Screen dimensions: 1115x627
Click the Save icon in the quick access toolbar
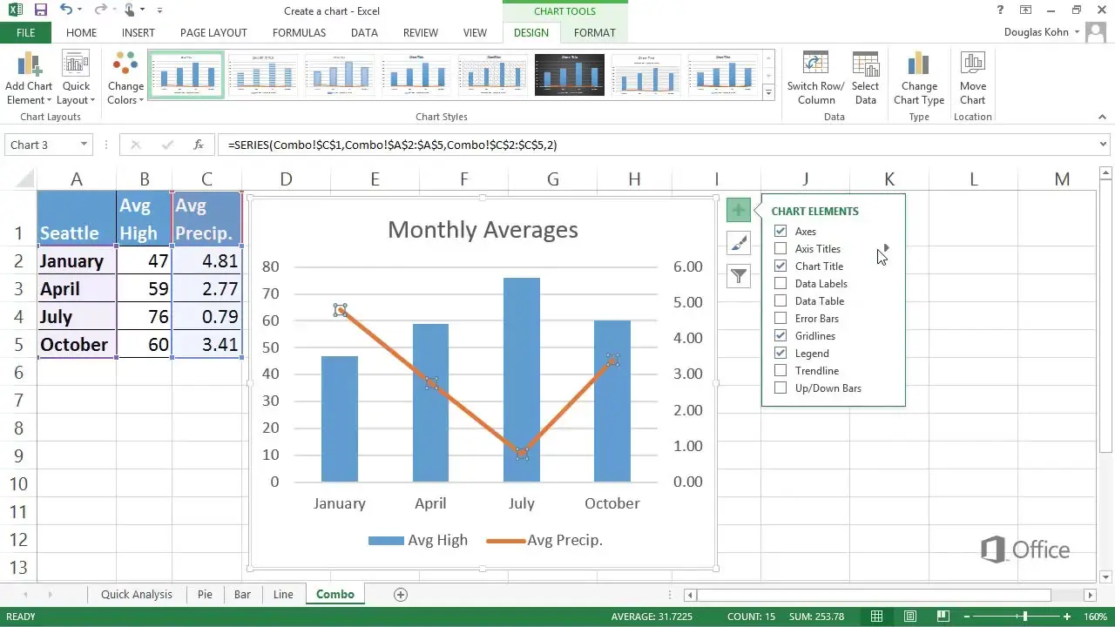tap(40, 10)
